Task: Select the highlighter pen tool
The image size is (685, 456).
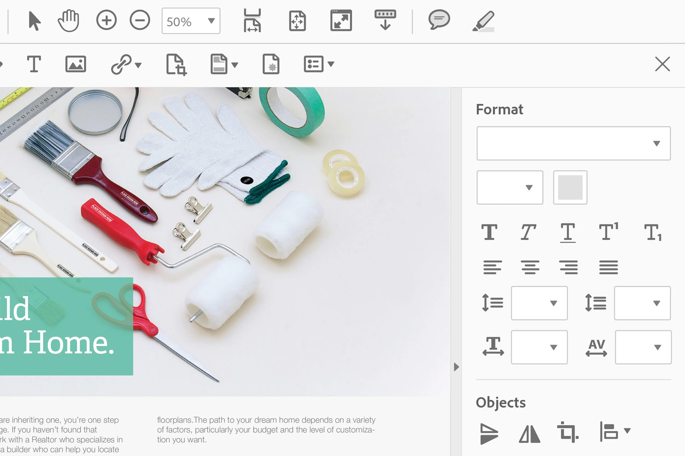Action: point(483,21)
